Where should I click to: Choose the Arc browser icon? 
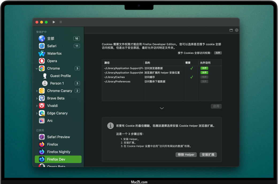click(42, 121)
